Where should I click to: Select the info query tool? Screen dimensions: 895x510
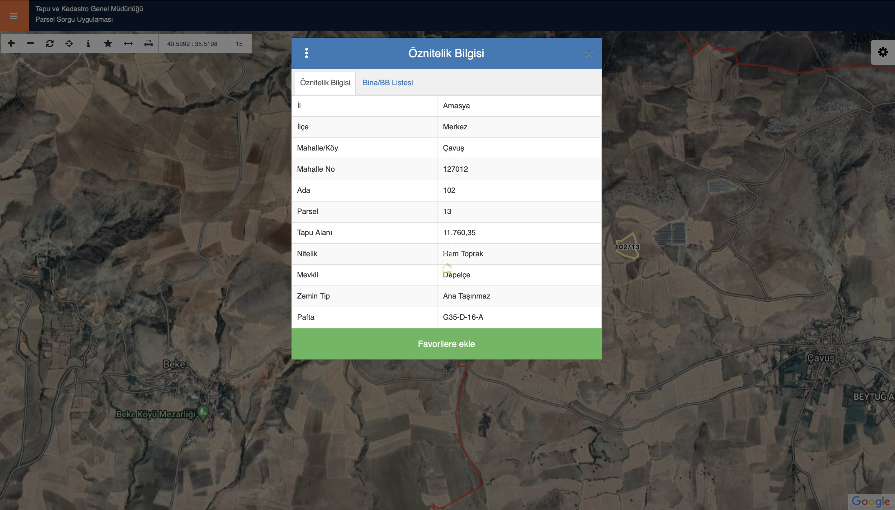88,44
